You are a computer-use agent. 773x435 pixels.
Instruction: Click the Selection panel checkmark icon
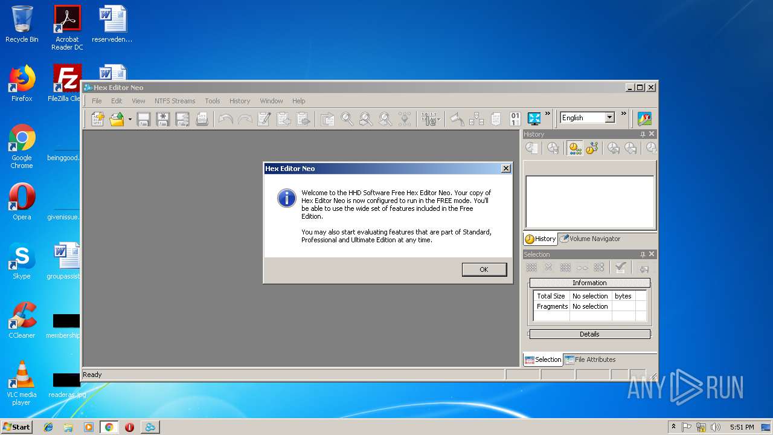pos(620,268)
